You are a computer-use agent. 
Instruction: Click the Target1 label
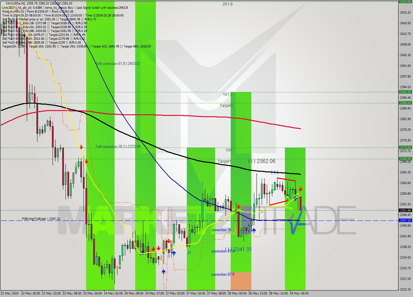point(224,161)
